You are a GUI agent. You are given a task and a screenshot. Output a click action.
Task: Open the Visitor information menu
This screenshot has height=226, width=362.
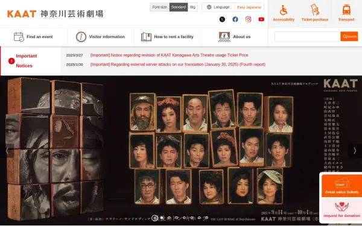[100, 37]
